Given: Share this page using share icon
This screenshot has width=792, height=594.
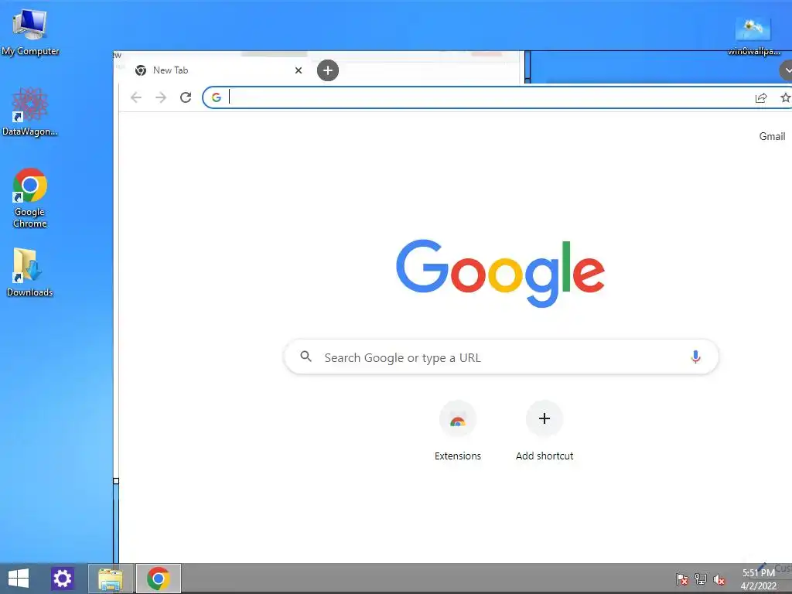Looking at the screenshot, I should pyautogui.click(x=761, y=98).
